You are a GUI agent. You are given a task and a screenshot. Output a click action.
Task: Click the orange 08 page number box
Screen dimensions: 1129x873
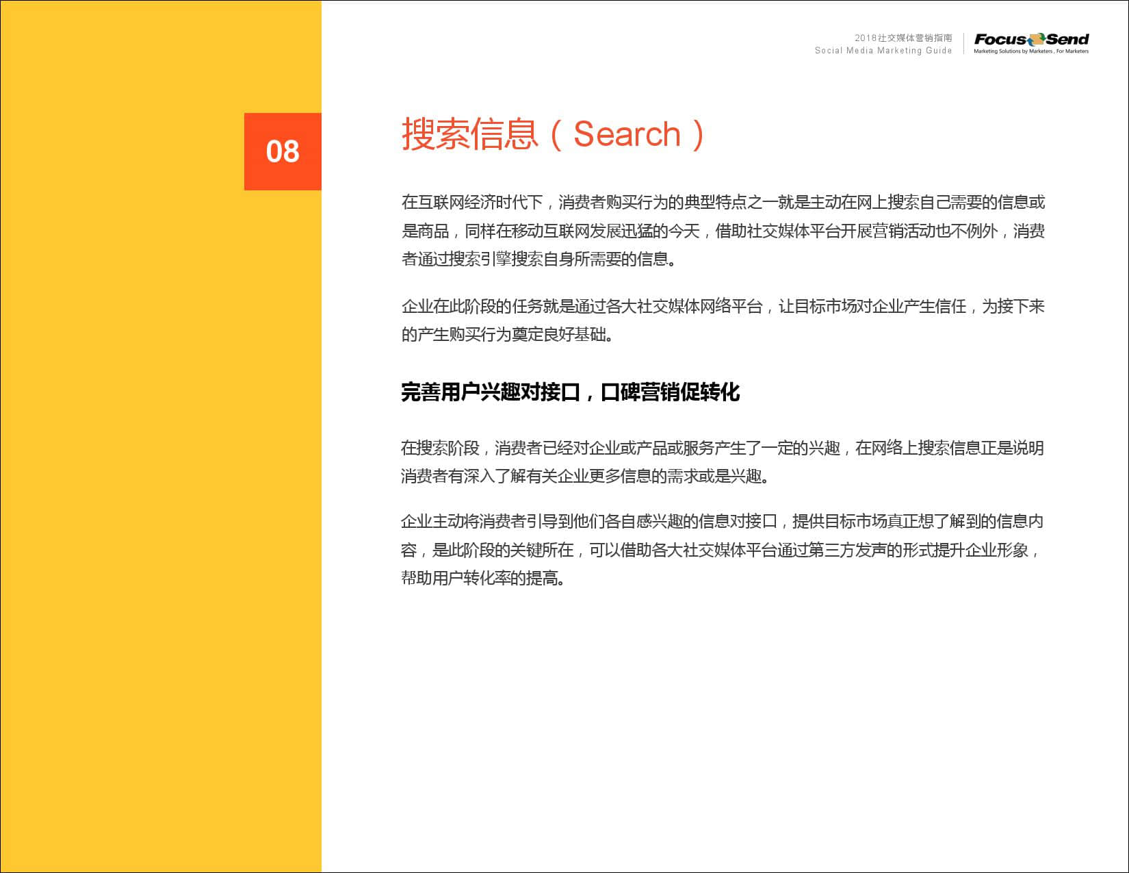point(283,151)
